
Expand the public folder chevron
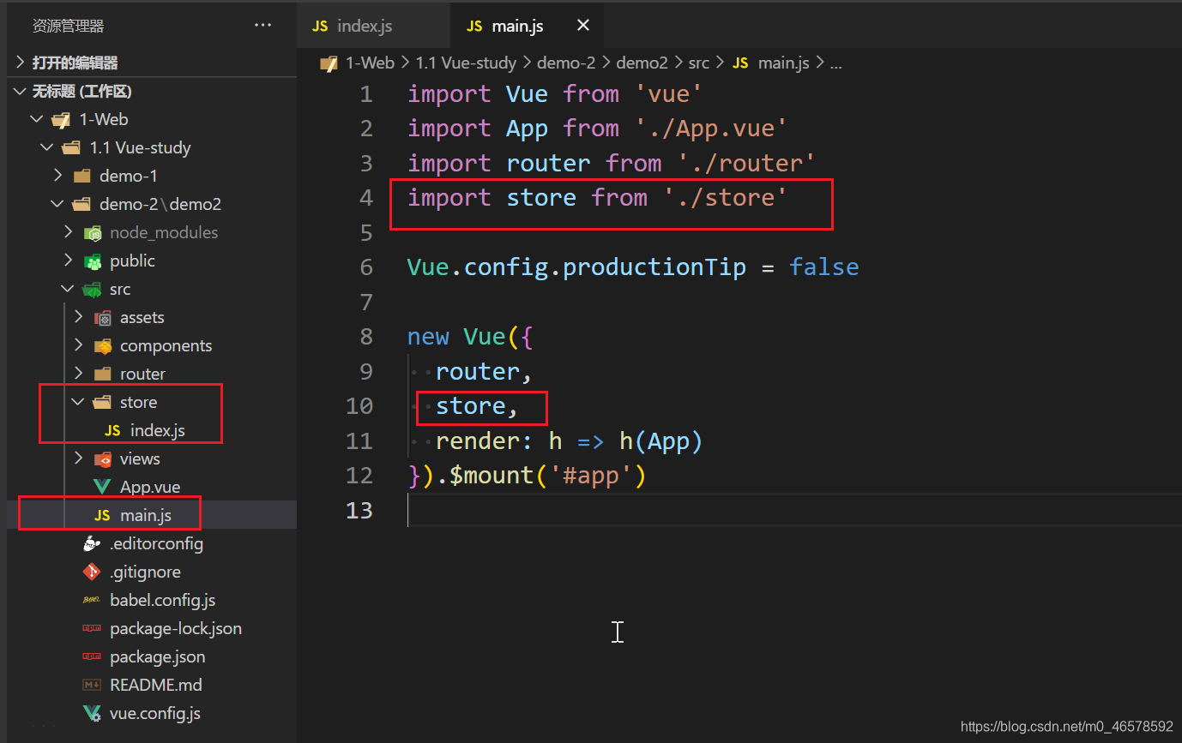pos(68,261)
